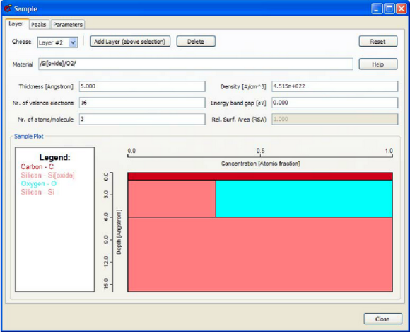This screenshot has height=332, width=410.
Task: Click the Delete layer button
Action: coord(196,41)
